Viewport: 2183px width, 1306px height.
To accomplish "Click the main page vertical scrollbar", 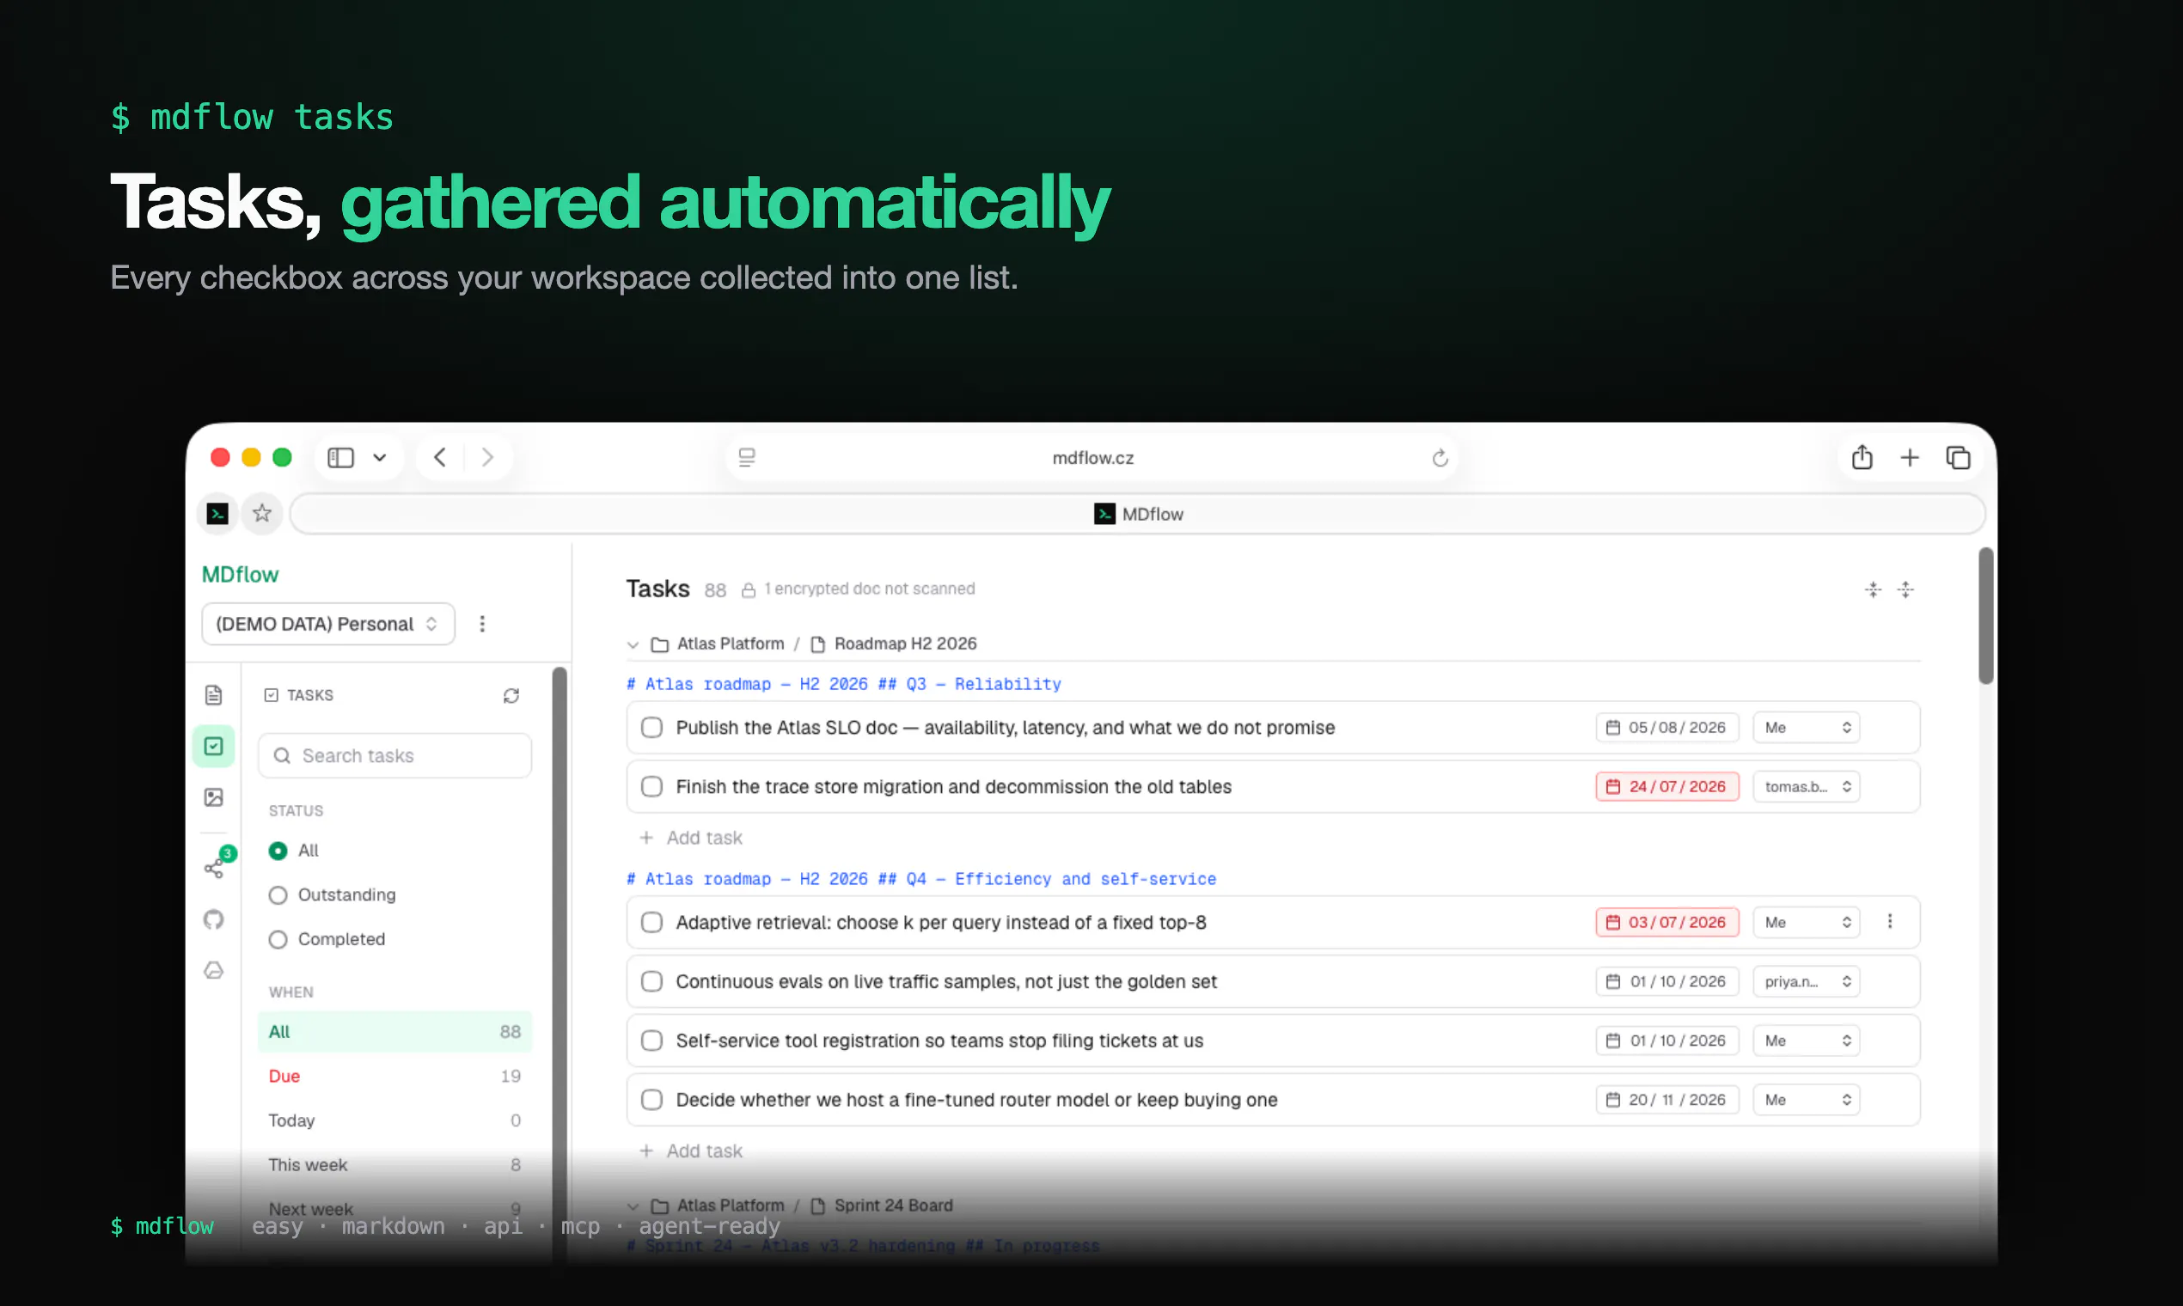I will point(1986,616).
